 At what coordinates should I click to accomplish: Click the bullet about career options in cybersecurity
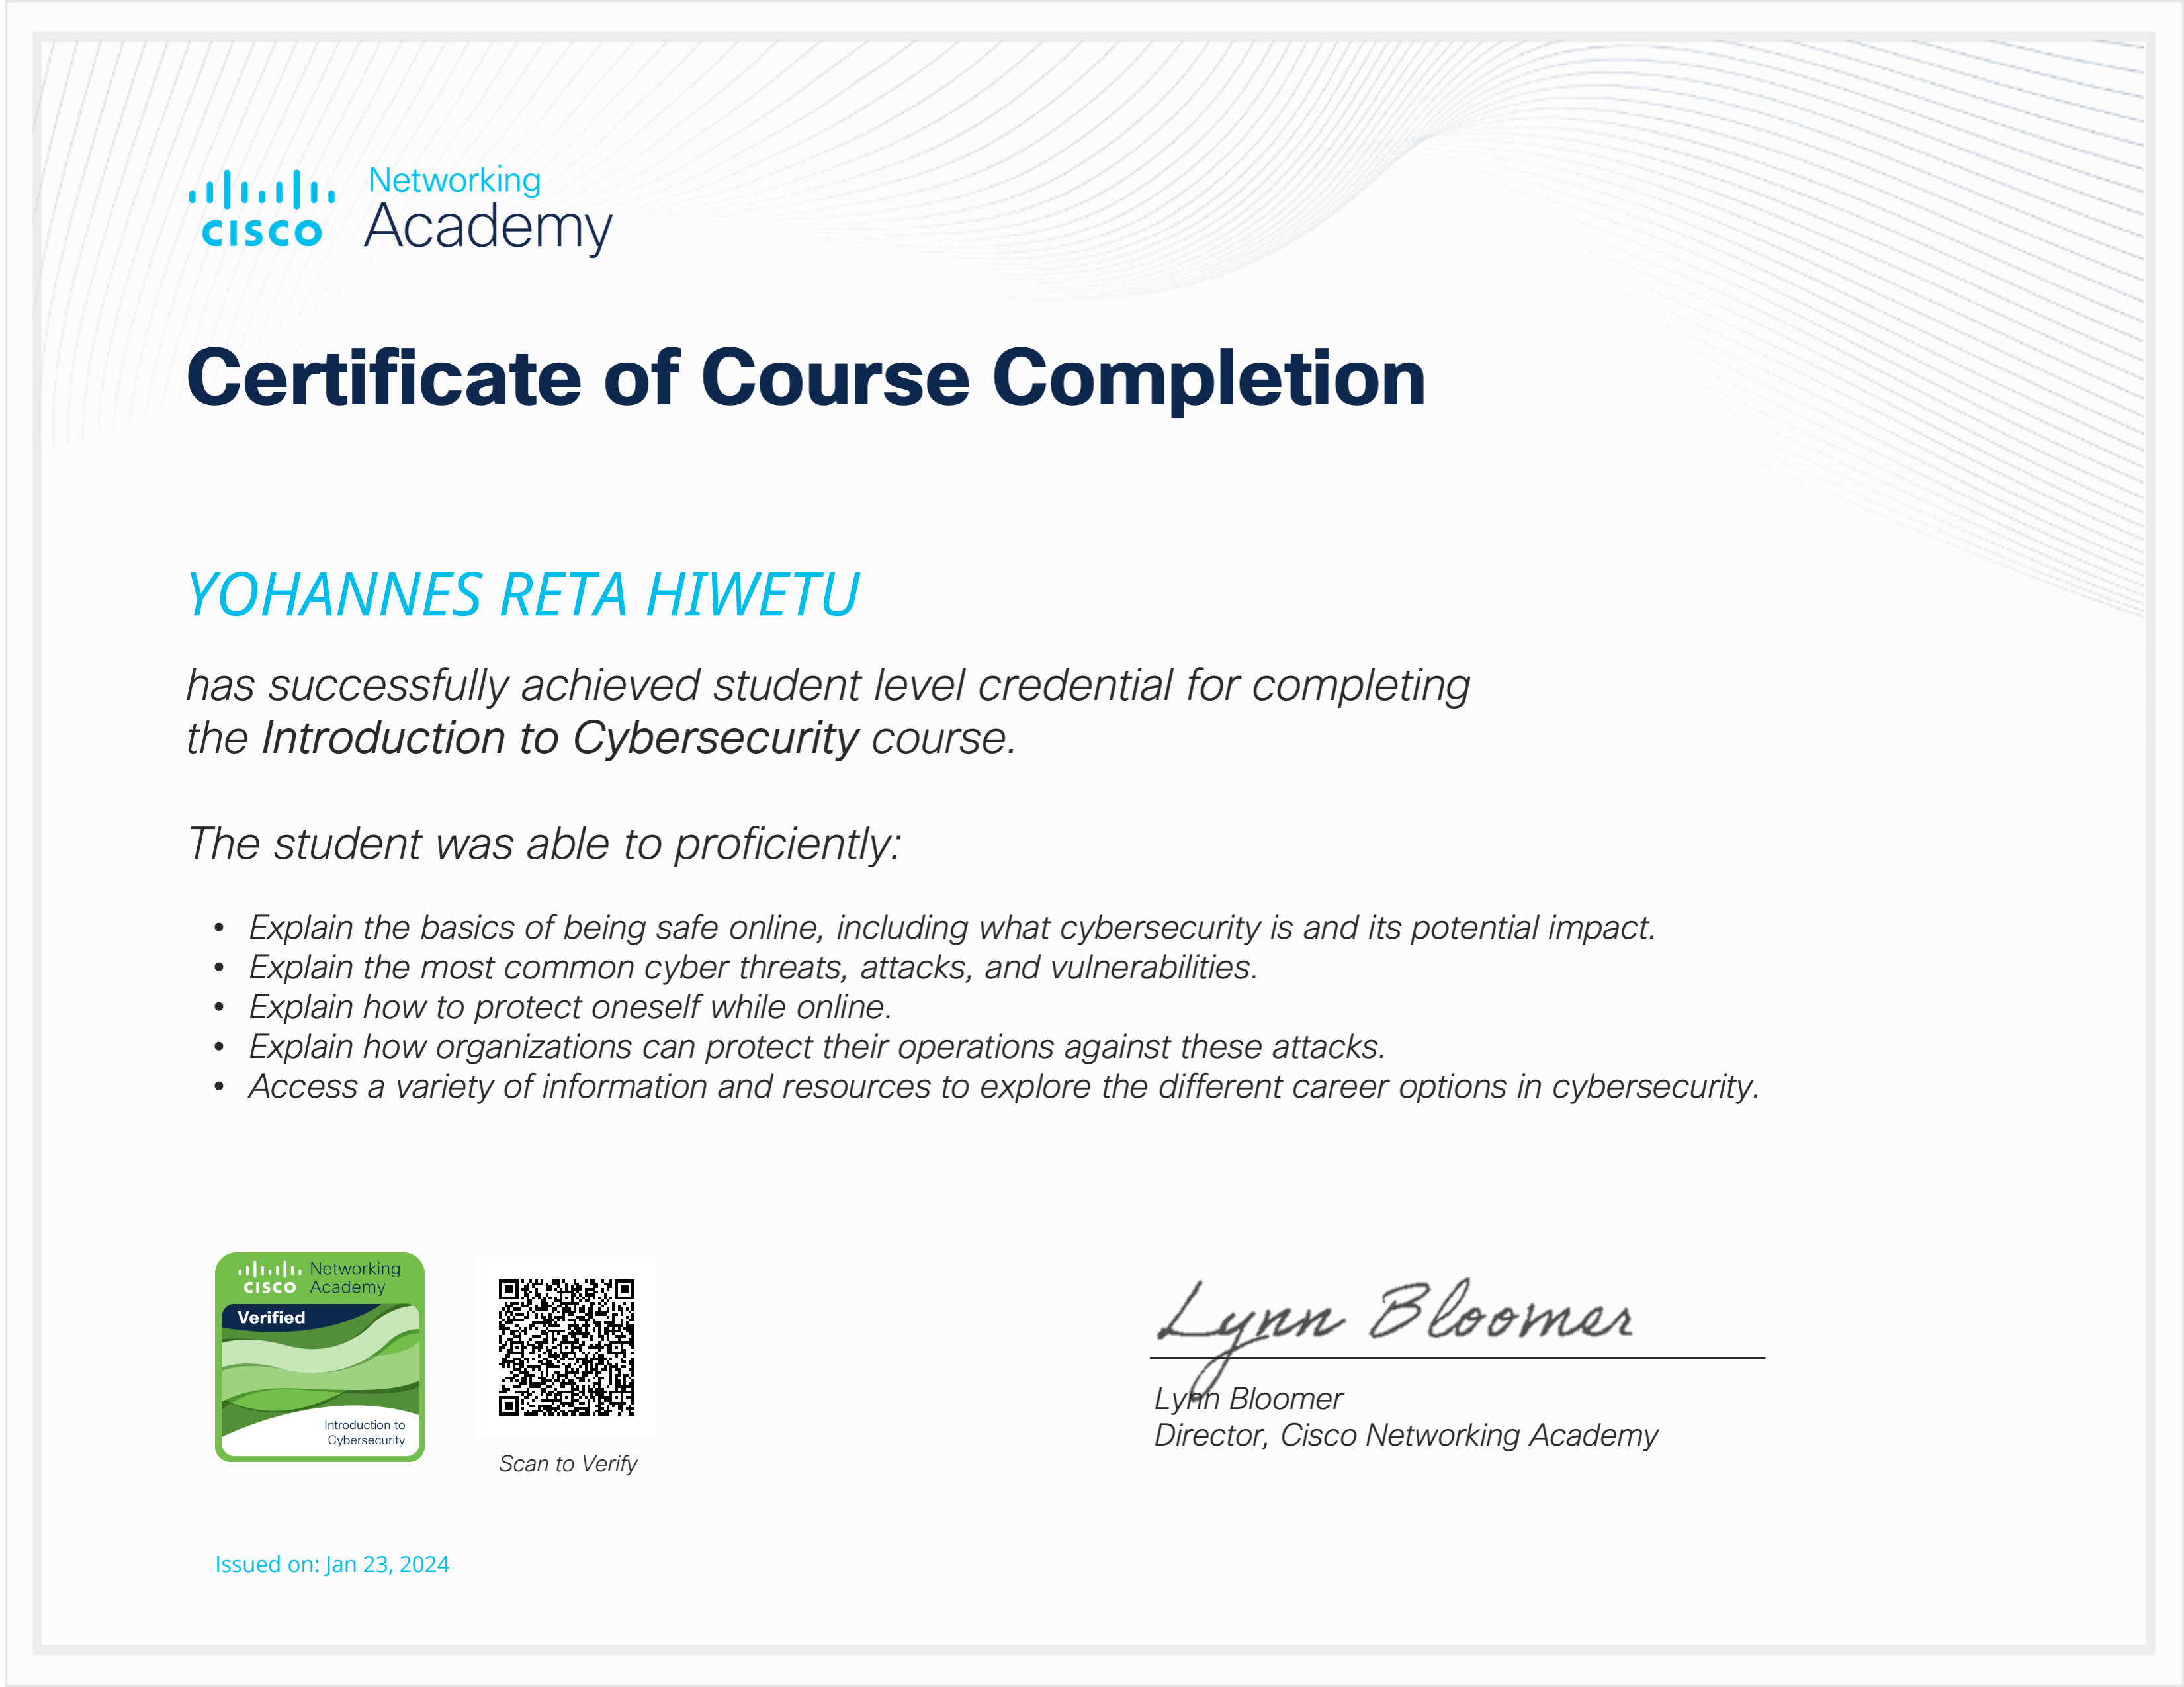click(x=1004, y=1087)
